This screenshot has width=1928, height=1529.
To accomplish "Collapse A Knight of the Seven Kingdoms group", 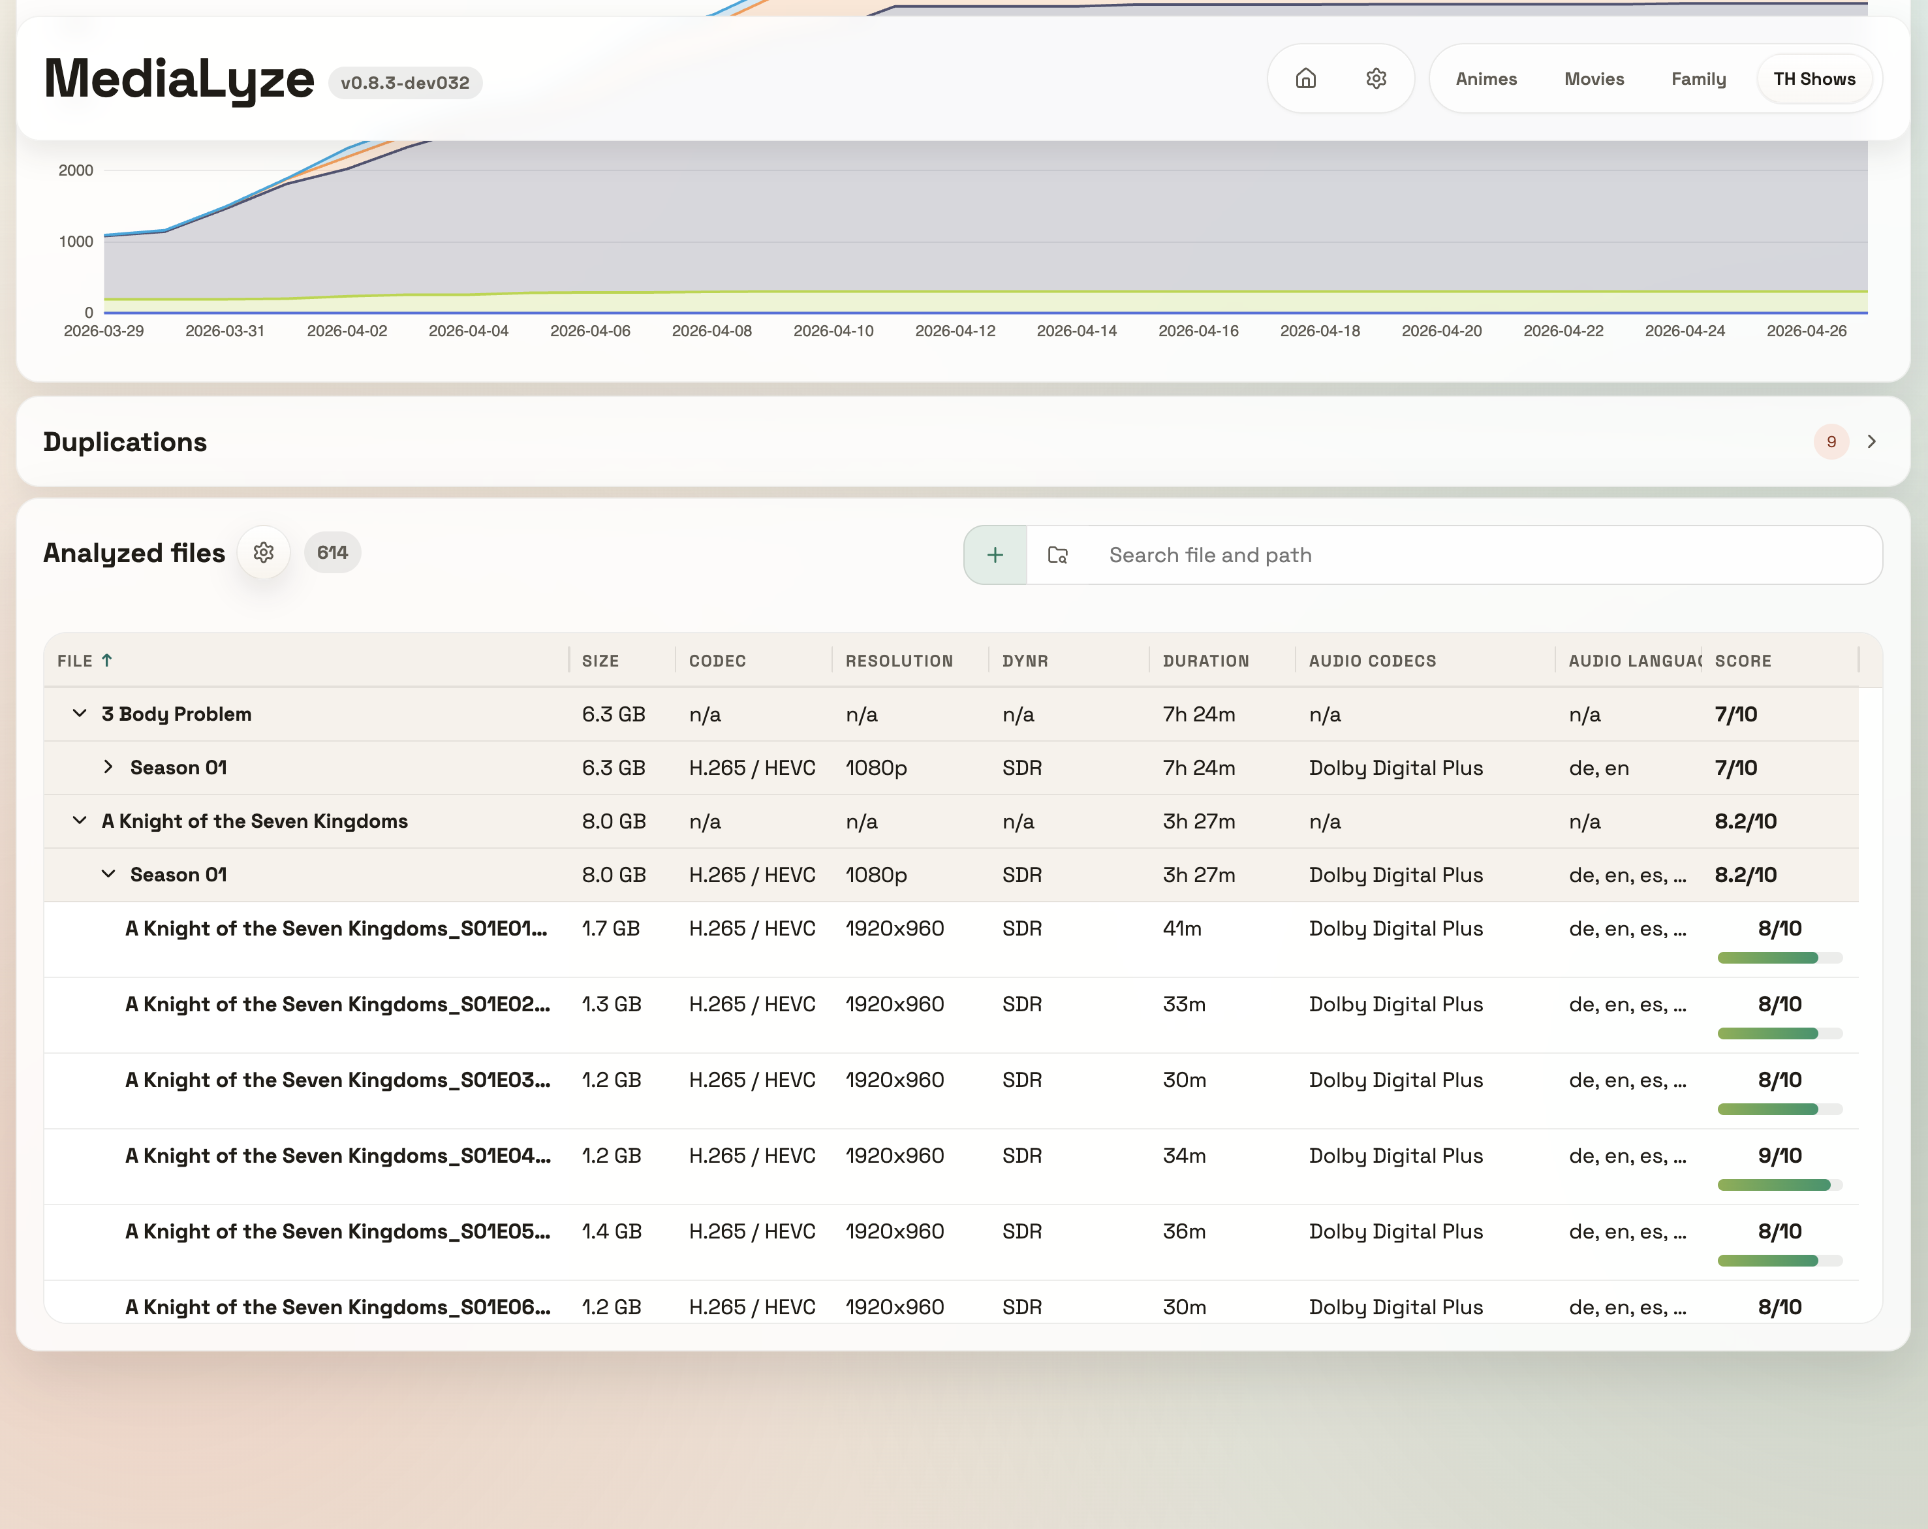I will tap(80, 821).
